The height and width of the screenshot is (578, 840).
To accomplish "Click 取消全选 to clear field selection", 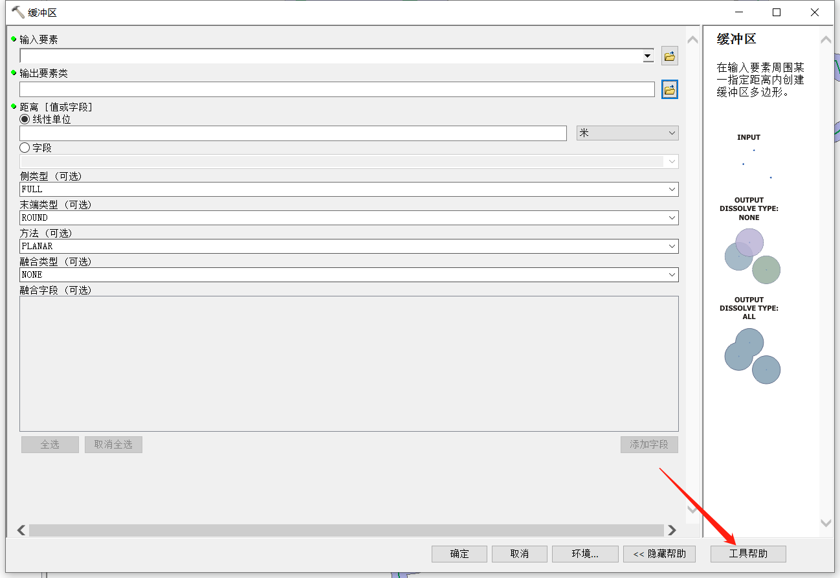I will click(x=113, y=445).
